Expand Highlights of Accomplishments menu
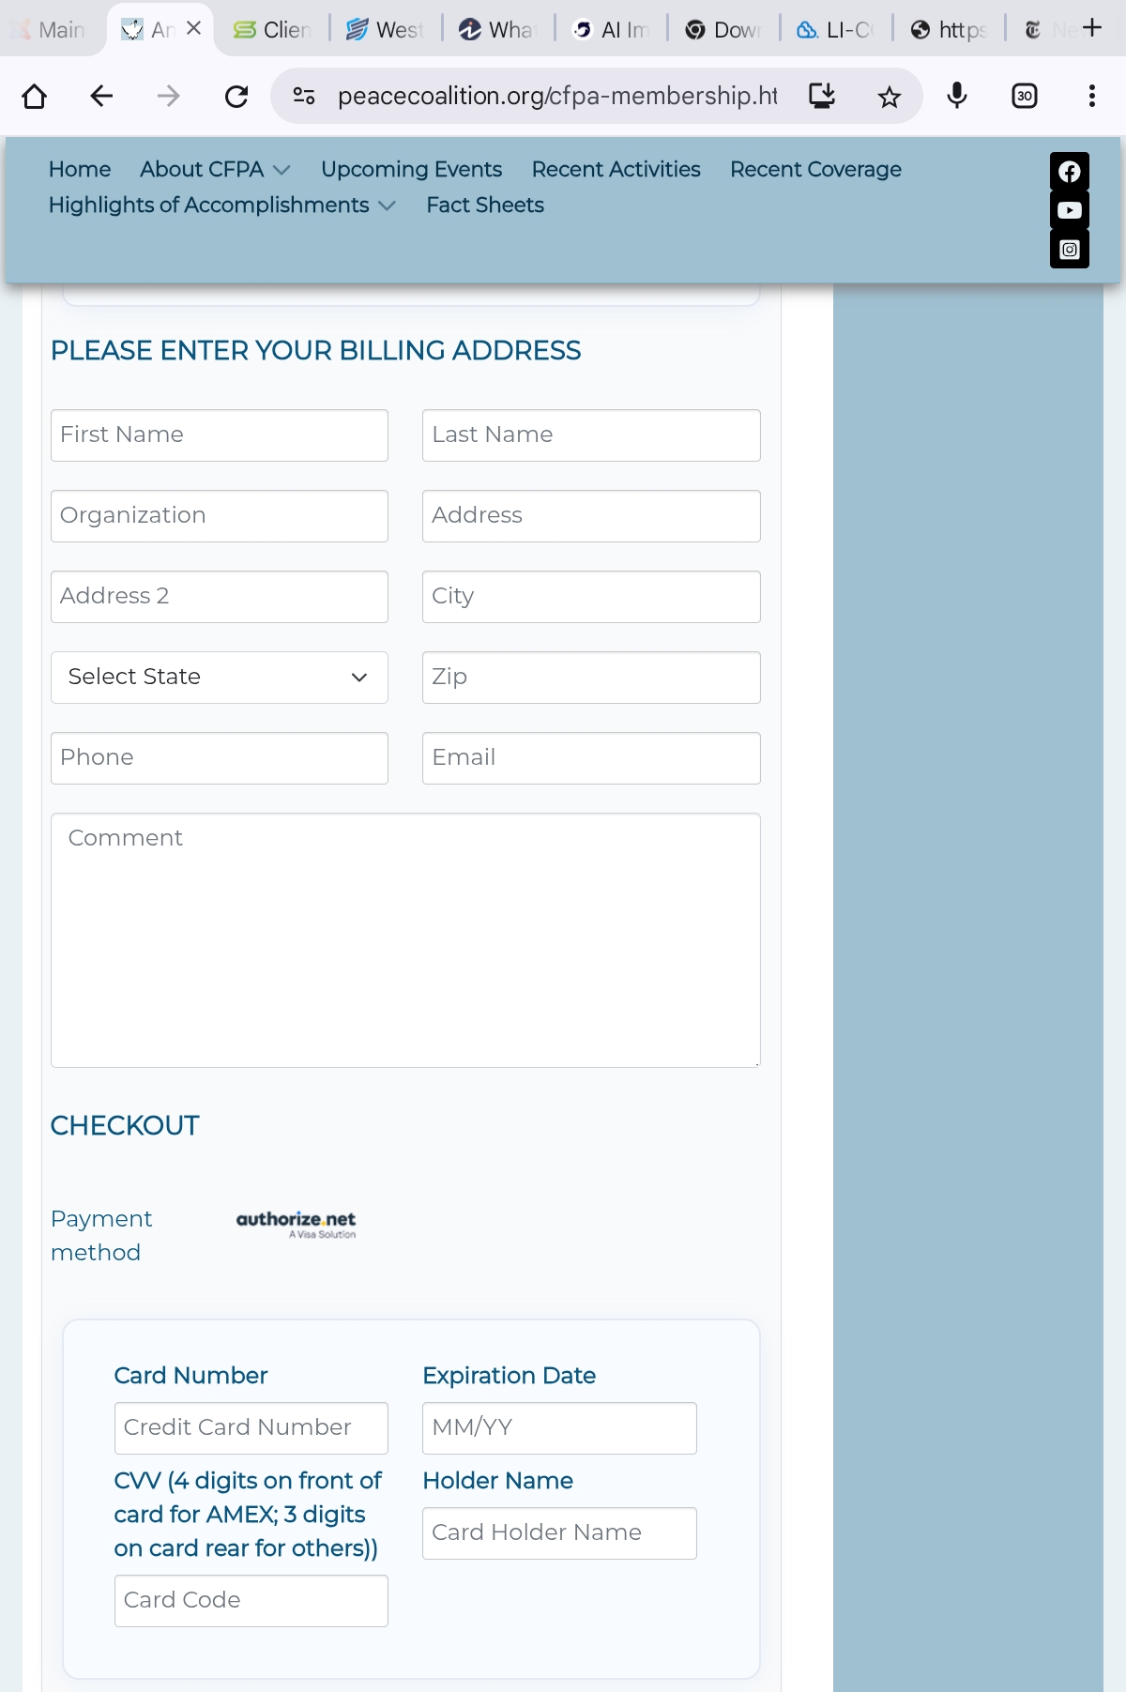Screen dimensions: 1126x1692 [221, 206]
